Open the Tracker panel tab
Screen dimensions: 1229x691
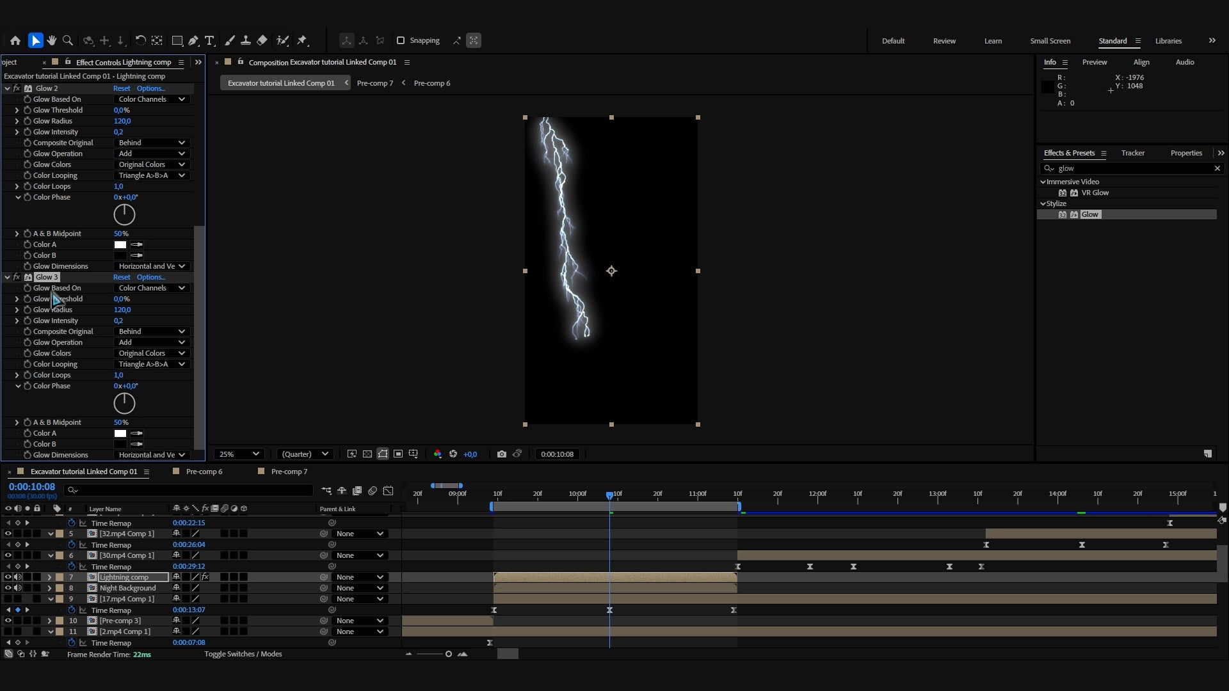(1132, 153)
